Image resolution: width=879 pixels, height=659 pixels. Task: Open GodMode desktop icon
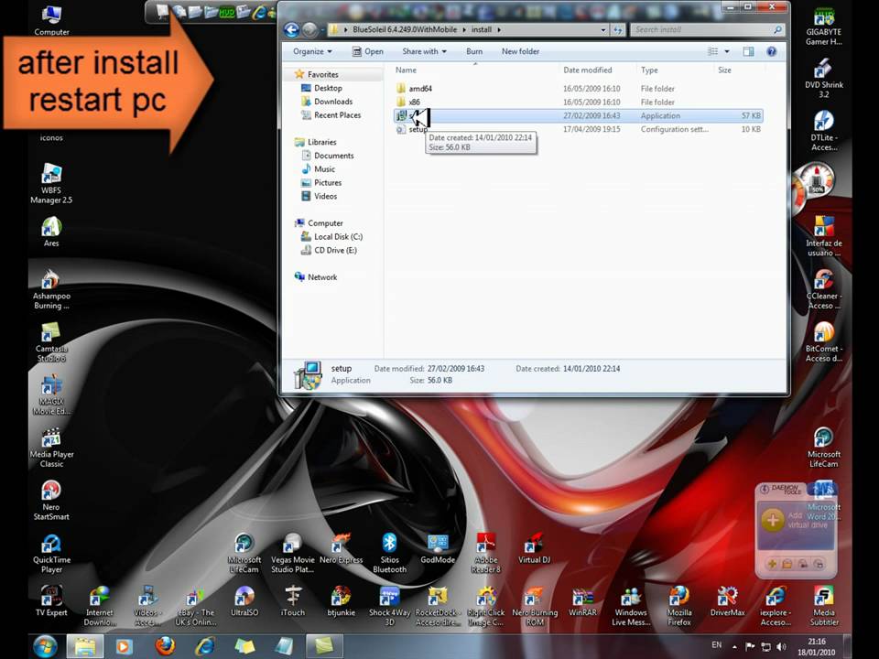pos(438,548)
